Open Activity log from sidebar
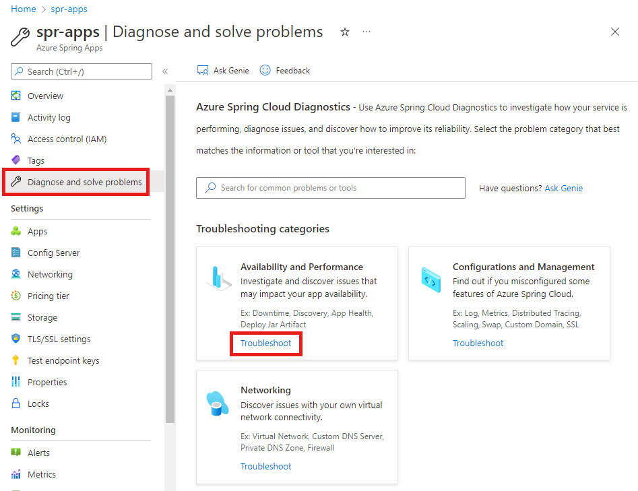This screenshot has height=491, width=638. tap(49, 117)
